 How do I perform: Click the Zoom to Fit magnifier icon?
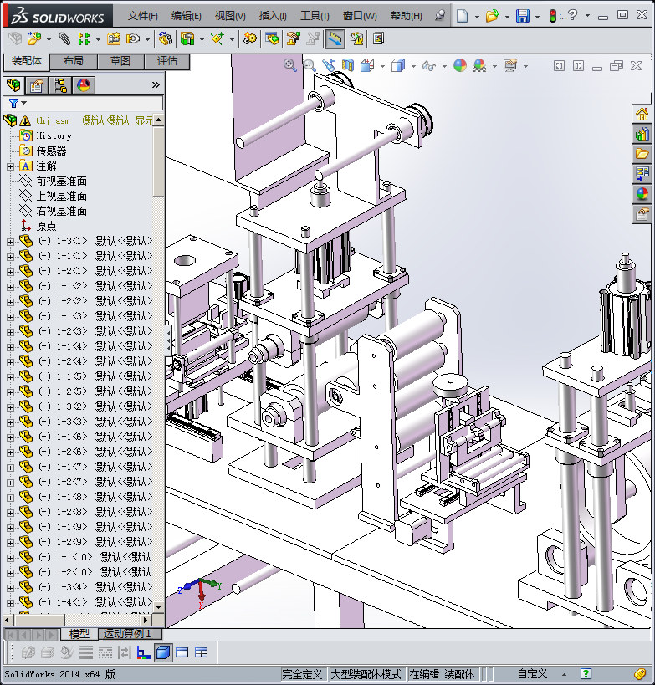click(290, 65)
